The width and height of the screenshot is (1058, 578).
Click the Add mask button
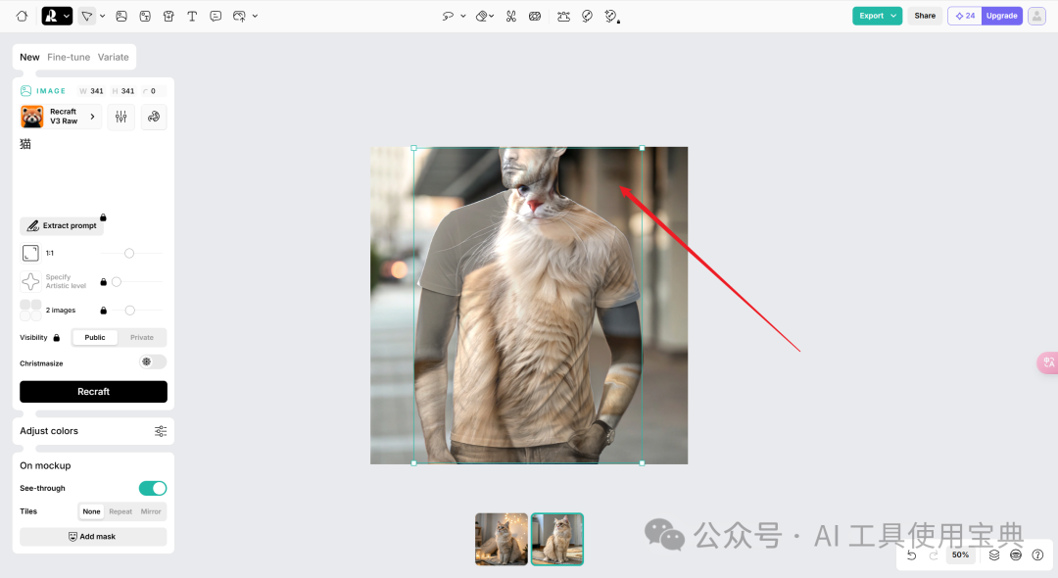click(93, 536)
